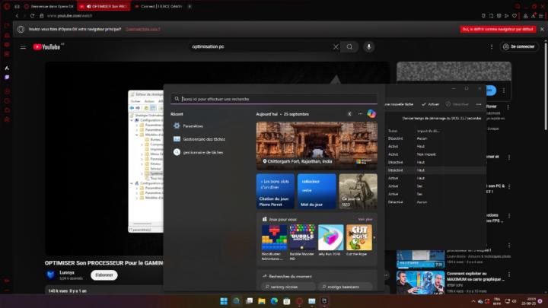Image resolution: width=548 pixels, height=308 pixels.
Task: Select Gestionnaire des tâches recent app entry
Action: [x=203, y=139]
